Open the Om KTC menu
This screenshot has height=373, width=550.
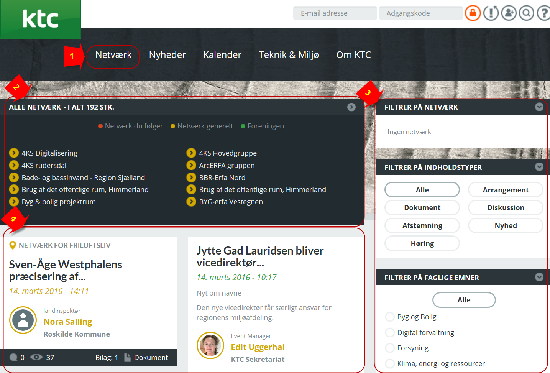pyautogui.click(x=353, y=55)
